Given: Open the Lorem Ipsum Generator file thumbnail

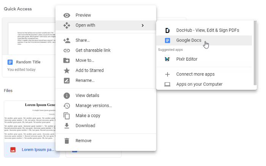Looking at the screenshot, I should 30,122.
